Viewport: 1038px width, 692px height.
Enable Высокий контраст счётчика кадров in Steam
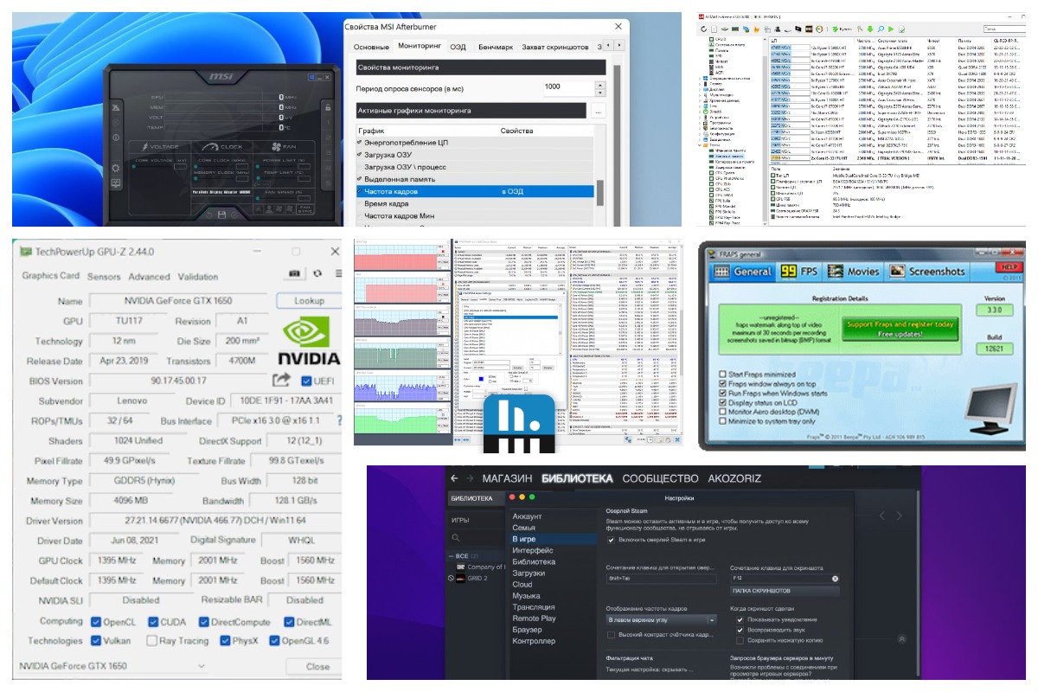point(612,635)
